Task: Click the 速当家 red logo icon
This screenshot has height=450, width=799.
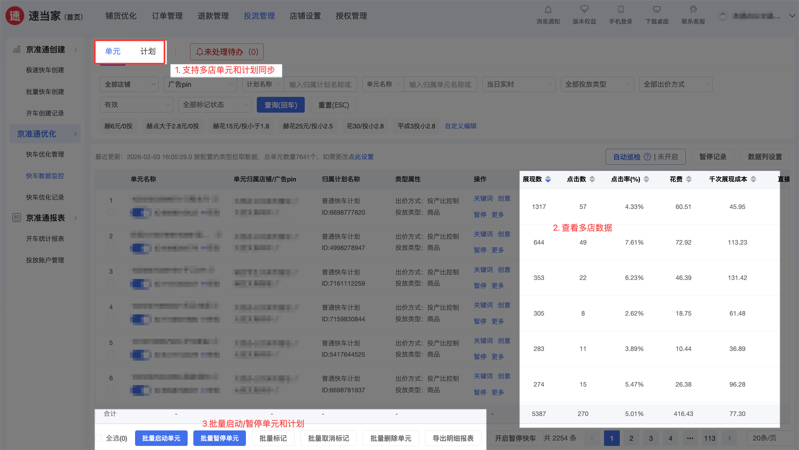Action: tap(15, 16)
